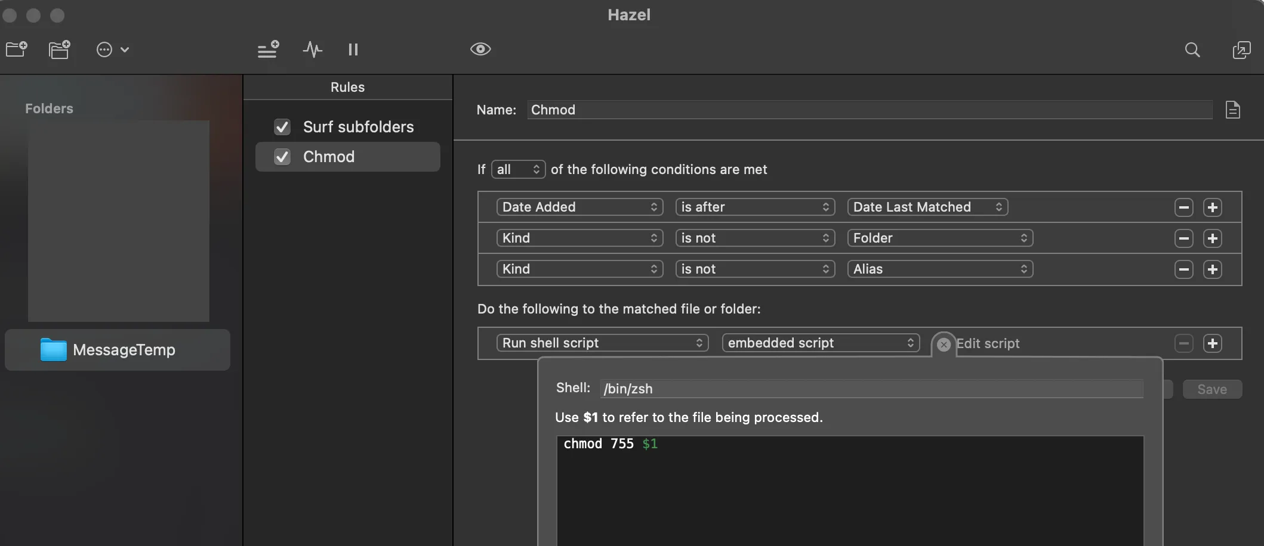Open the 'all' conditions match dropdown
Screen dimensions: 1264x546
tap(518, 170)
